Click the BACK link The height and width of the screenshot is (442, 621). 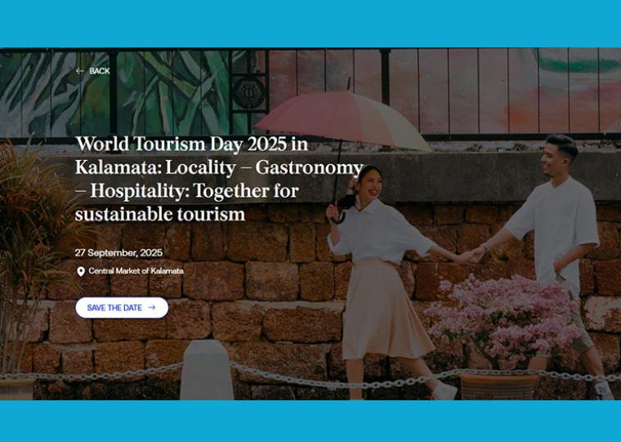point(93,71)
